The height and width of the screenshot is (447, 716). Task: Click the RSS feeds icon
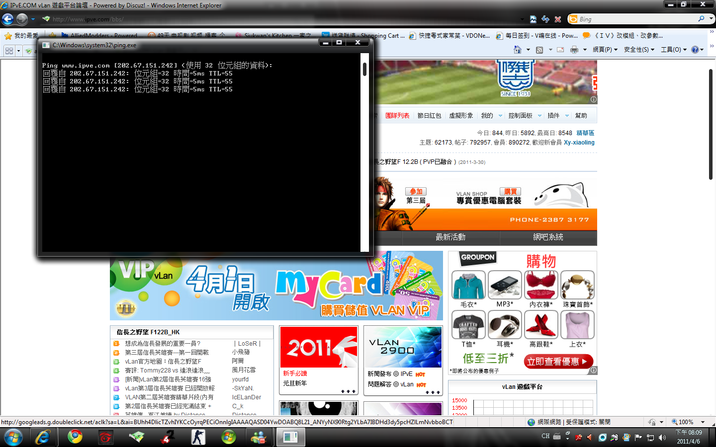click(539, 50)
